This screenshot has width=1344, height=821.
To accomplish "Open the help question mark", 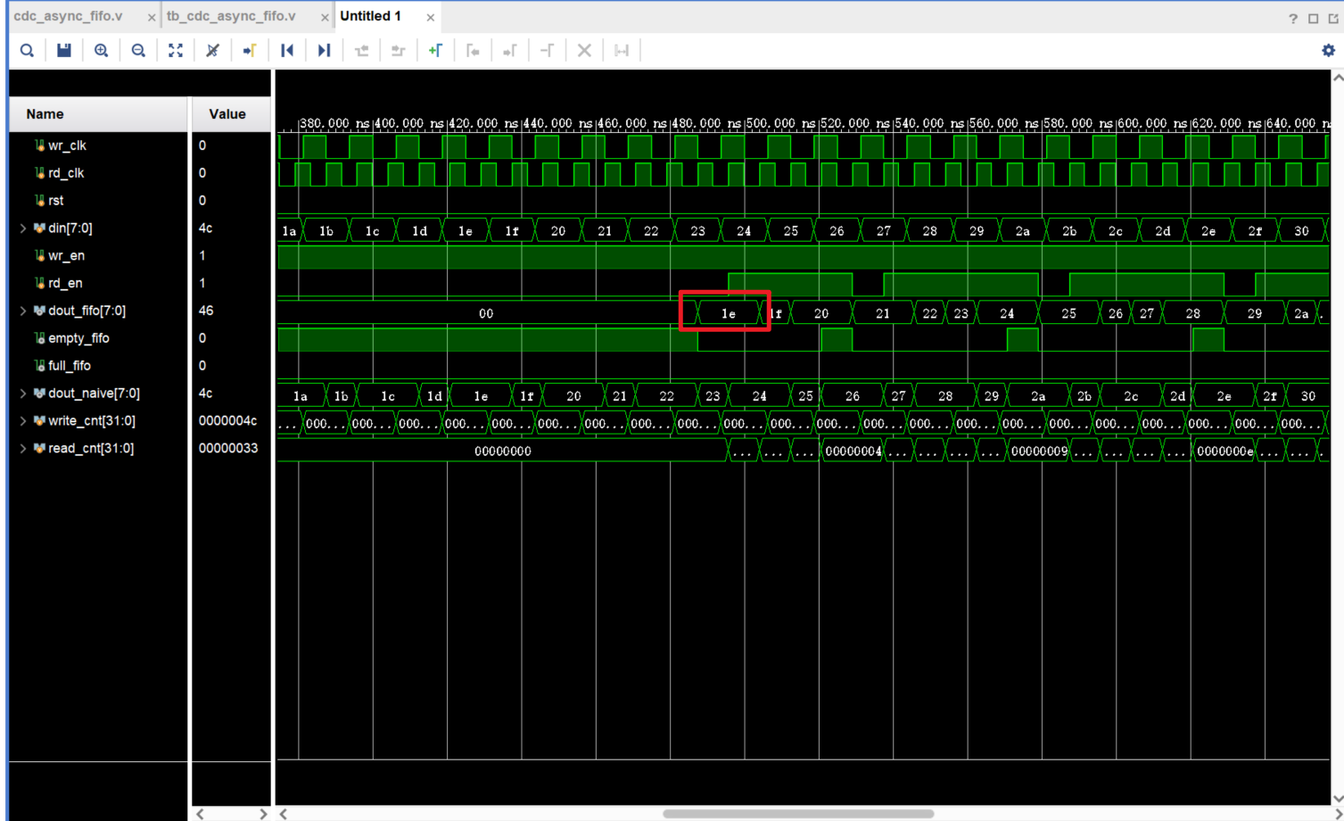I will (1292, 18).
